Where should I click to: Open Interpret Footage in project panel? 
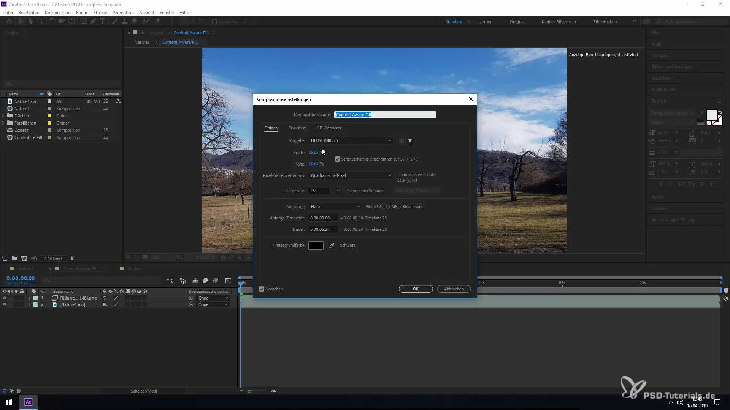click(x=5, y=259)
